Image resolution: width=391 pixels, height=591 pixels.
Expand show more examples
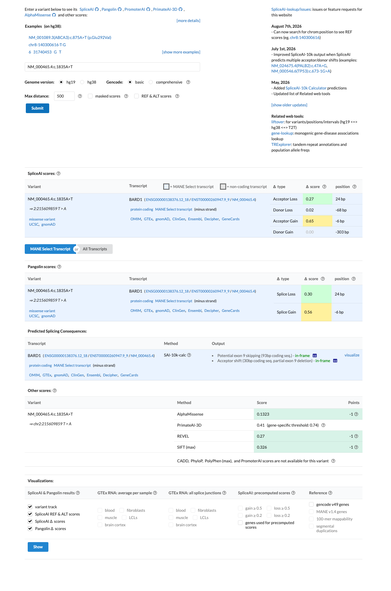click(x=181, y=52)
